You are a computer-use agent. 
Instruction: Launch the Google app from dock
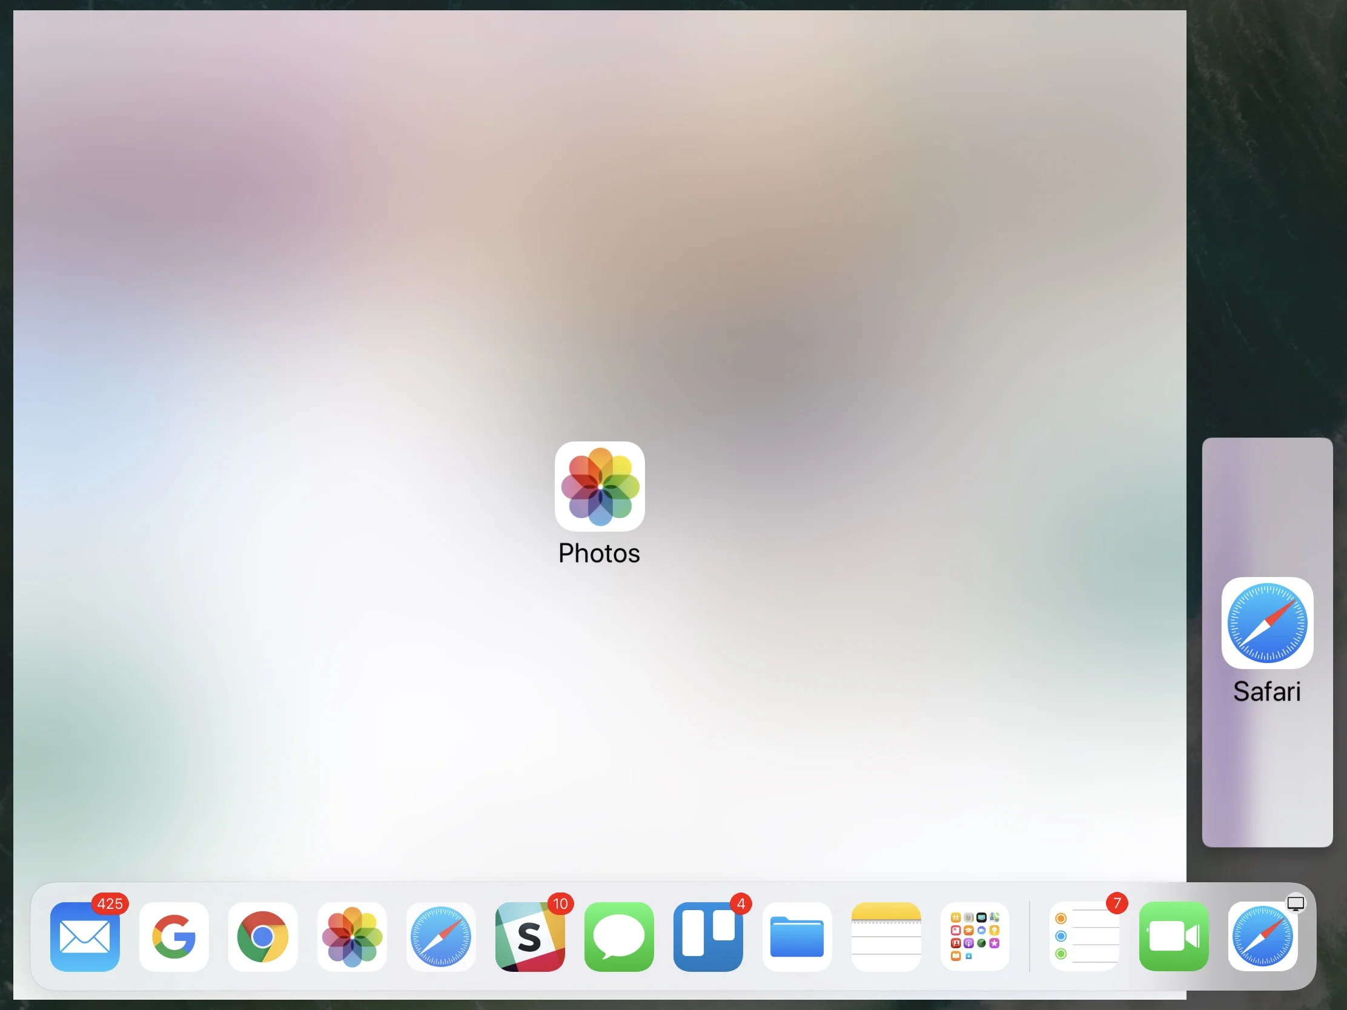[x=174, y=936]
